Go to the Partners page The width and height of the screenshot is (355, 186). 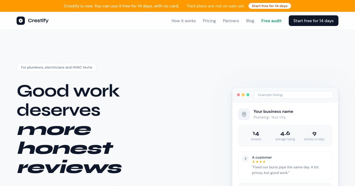(x=231, y=21)
